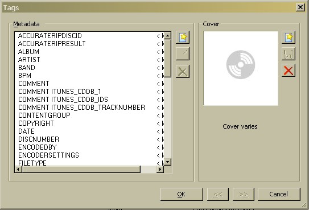Go to the next file with >> button
Screen dimensions: 309x210
point(244,194)
